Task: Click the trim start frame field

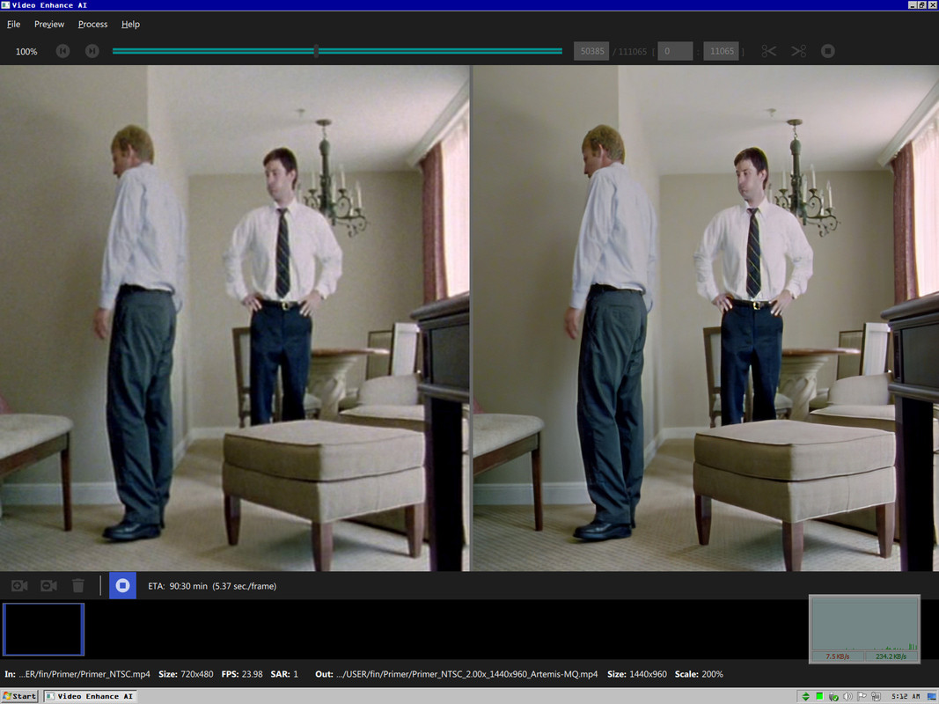Action: coord(675,52)
